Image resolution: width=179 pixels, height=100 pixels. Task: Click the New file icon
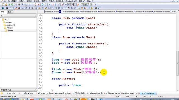(3, 4)
